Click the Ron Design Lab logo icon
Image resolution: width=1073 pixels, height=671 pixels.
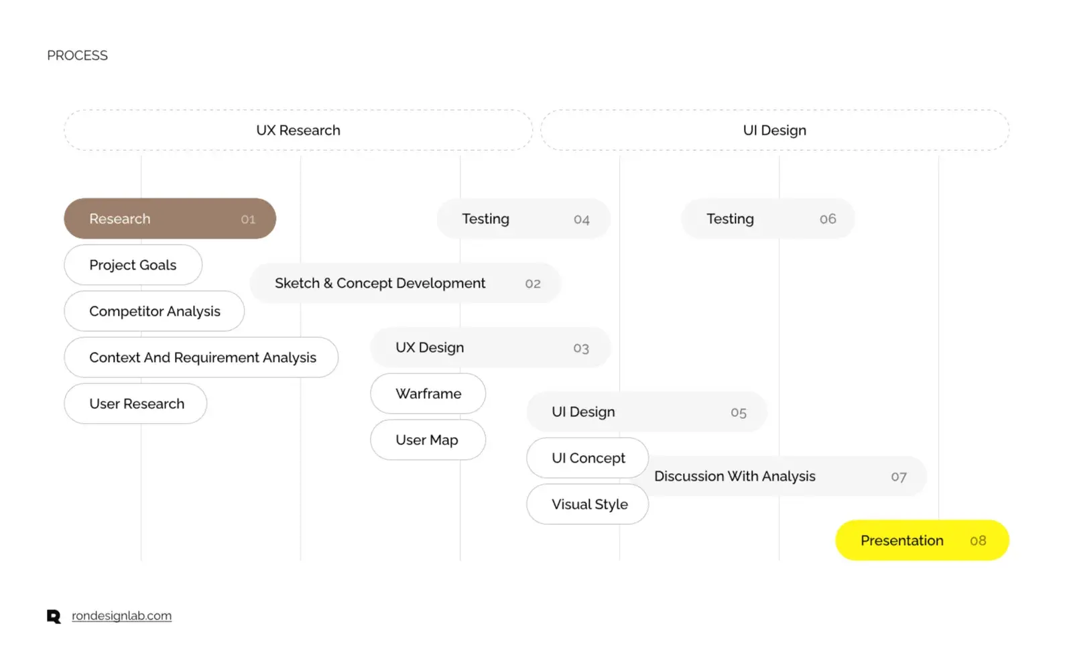point(54,616)
